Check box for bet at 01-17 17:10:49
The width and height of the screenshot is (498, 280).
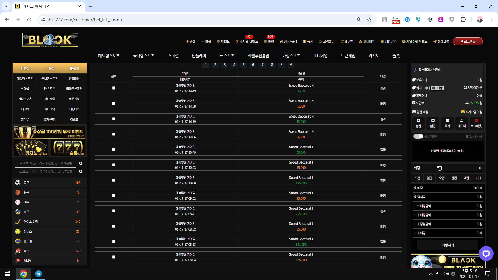[114, 149]
